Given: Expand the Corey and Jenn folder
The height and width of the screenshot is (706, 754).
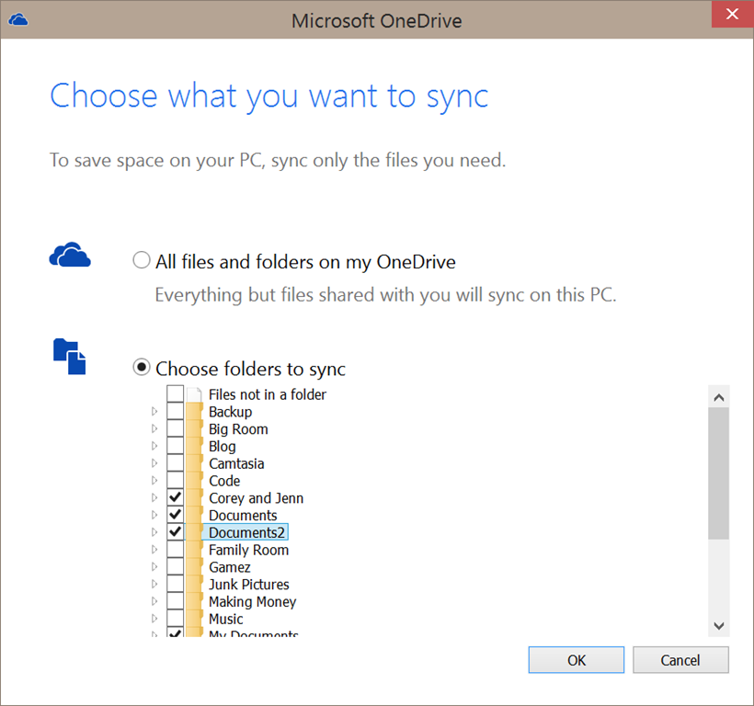Looking at the screenshot, I should coord(154,498).
